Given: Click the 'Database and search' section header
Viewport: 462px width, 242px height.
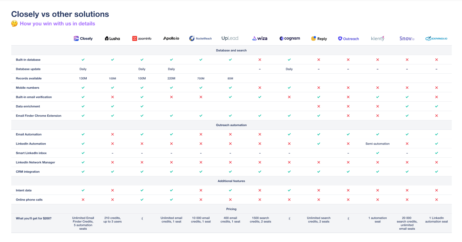Looking at the screenshot, I should coord(231,50).
